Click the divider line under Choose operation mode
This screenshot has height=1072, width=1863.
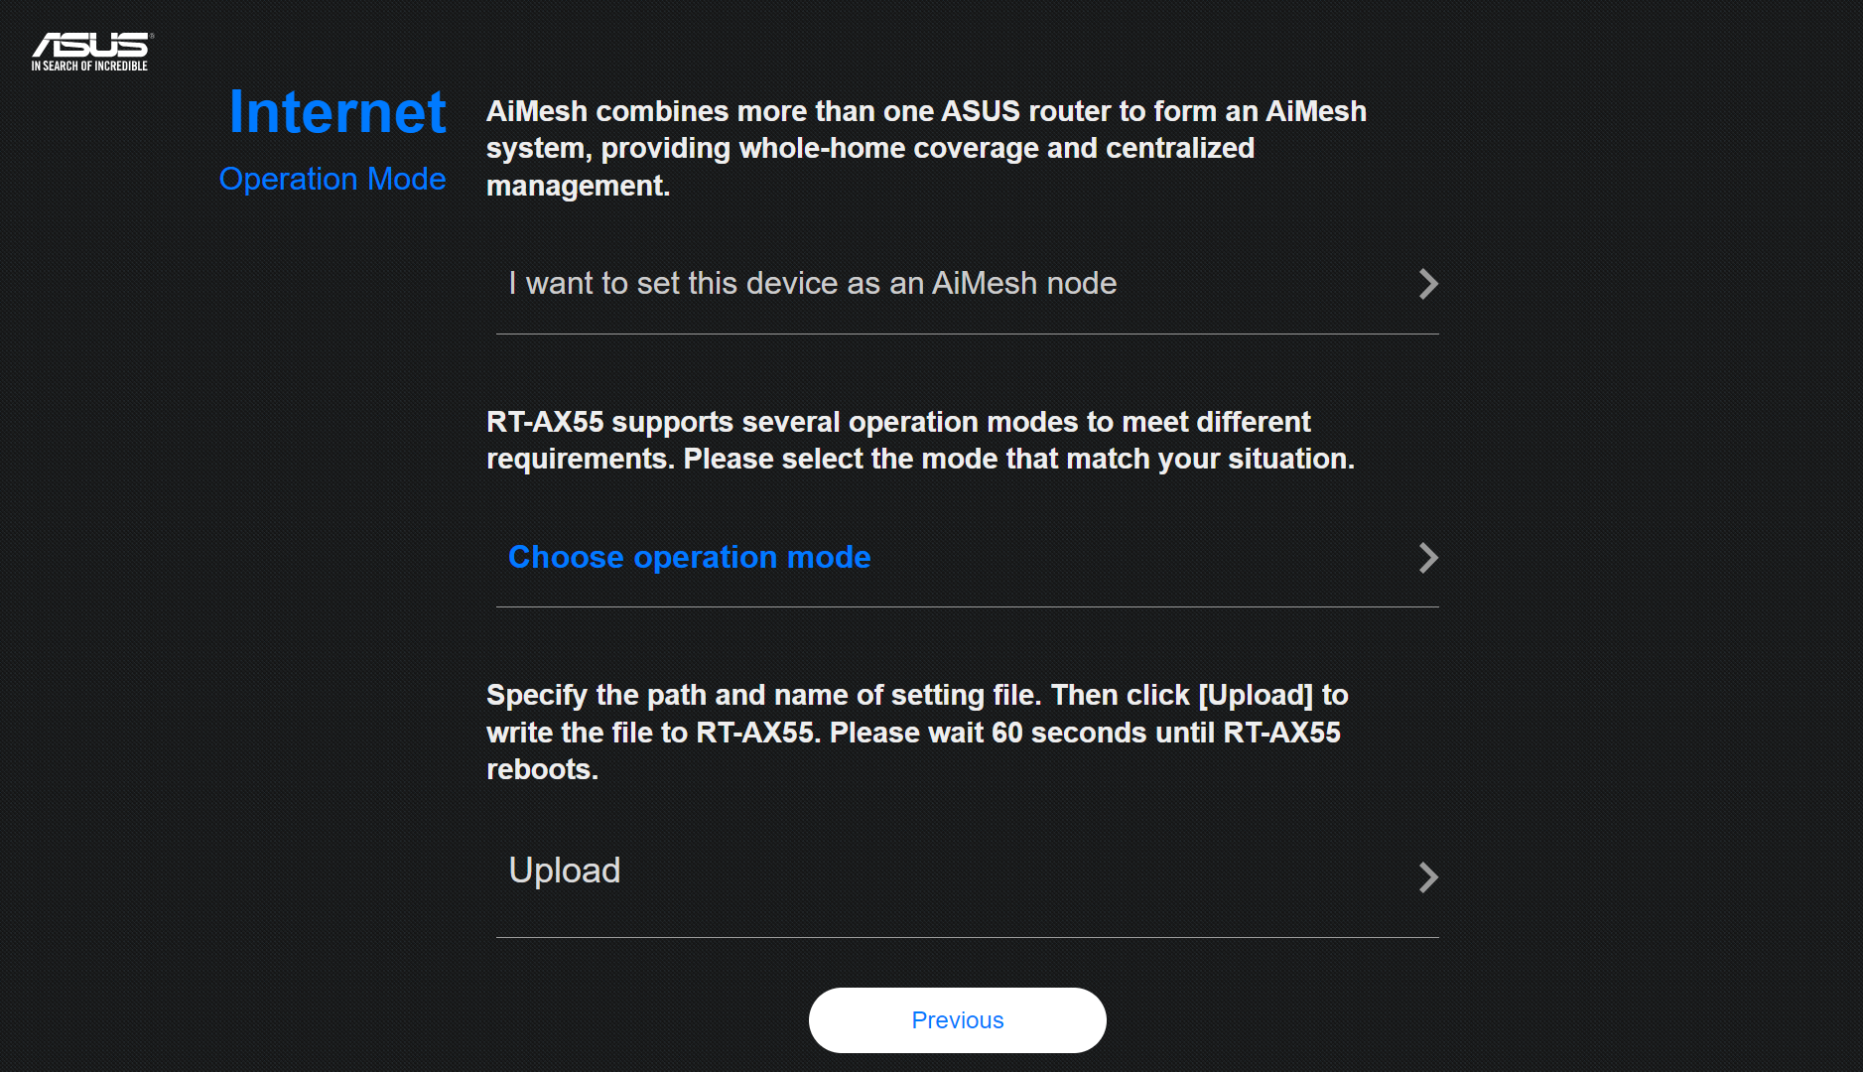[x=967, y=607]
